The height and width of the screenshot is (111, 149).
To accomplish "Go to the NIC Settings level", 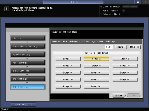I will [28, 63].
